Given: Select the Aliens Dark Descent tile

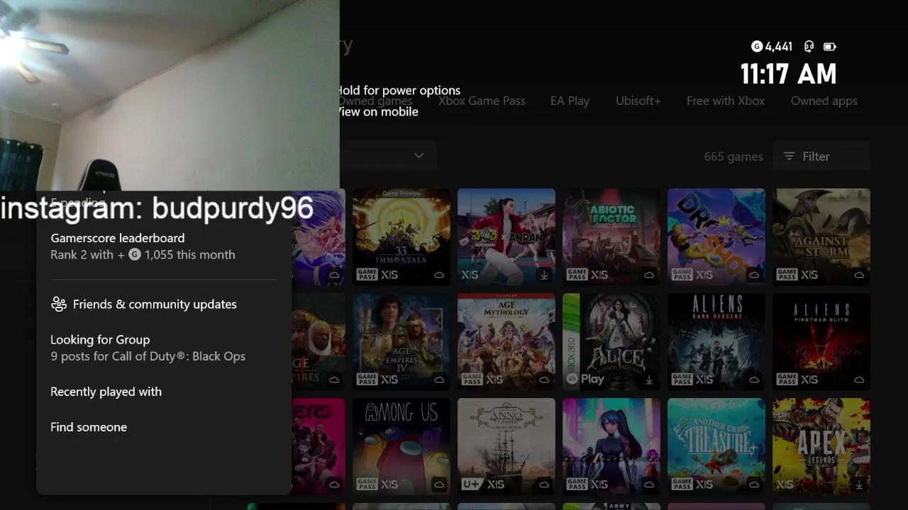Looking at the screenshot, I should (716, 341).
